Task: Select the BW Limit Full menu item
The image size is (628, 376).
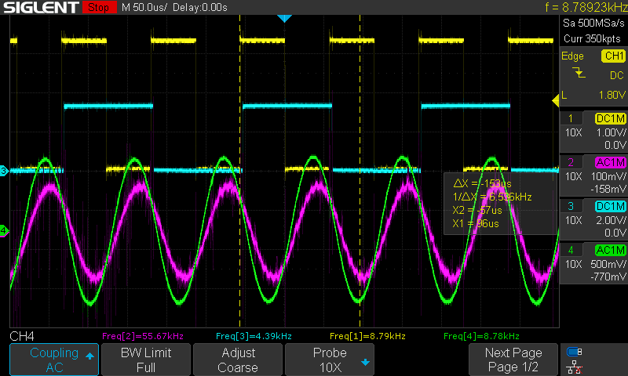Action: (x=145, y=360)
